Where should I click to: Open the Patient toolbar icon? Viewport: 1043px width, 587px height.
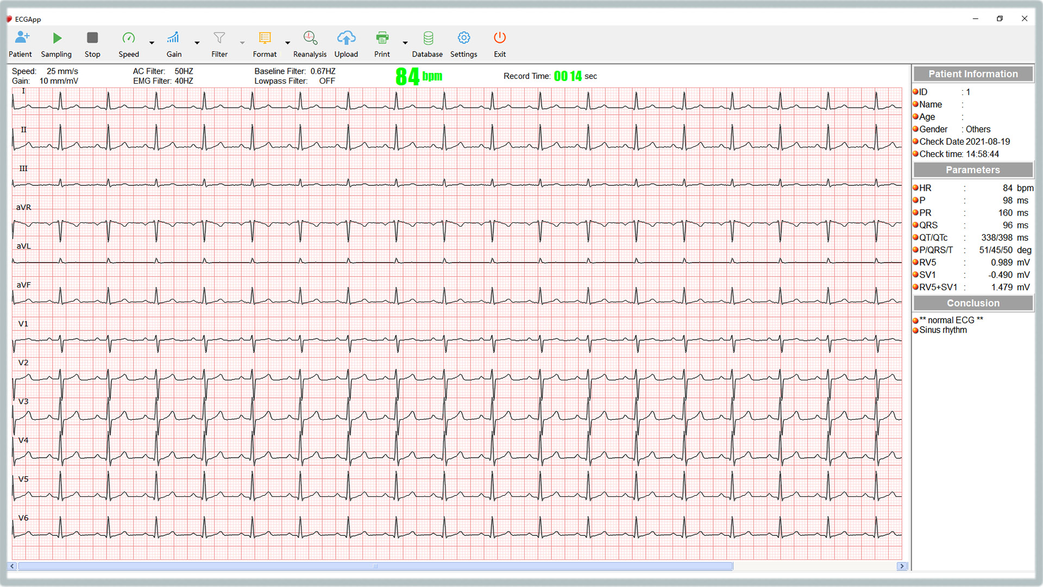point(22,38)
